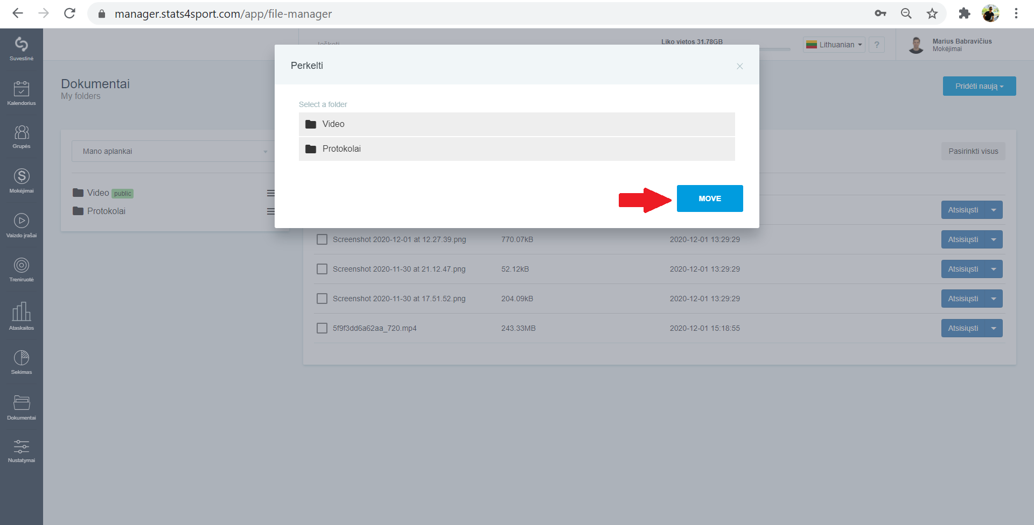The height and width of the screenshot is (525, 1034).
Task: Open the Chrome three-dot menu
Action: (x=1016, y=13)
